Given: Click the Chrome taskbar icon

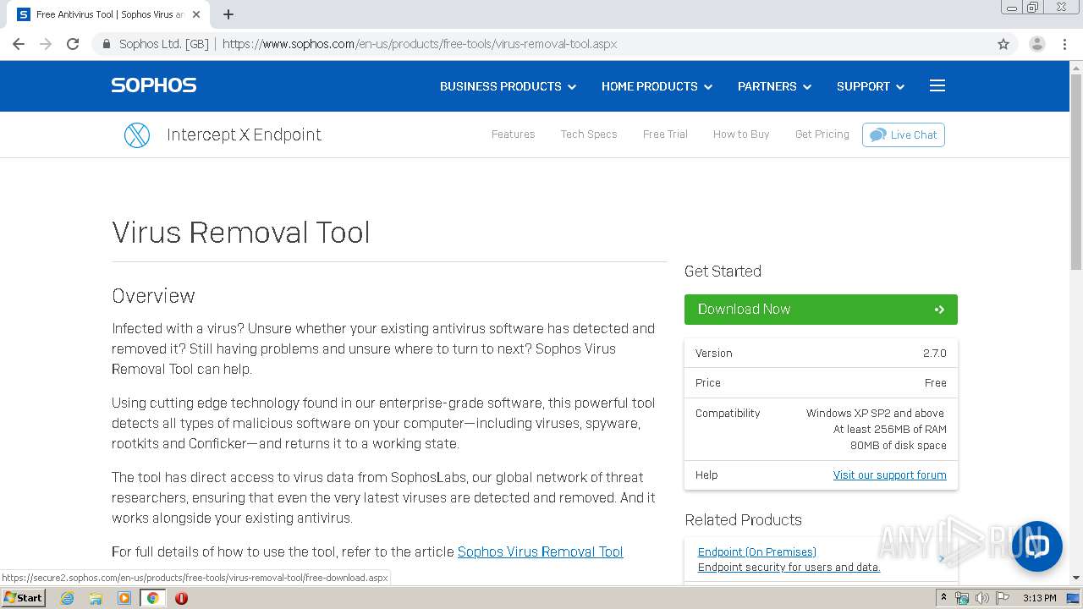Looking at the screenshot, I should click(x=153, y=598).
